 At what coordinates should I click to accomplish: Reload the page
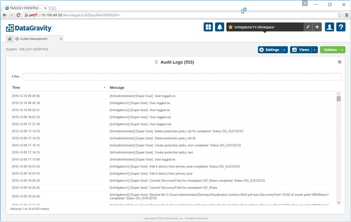coord(19,15)
